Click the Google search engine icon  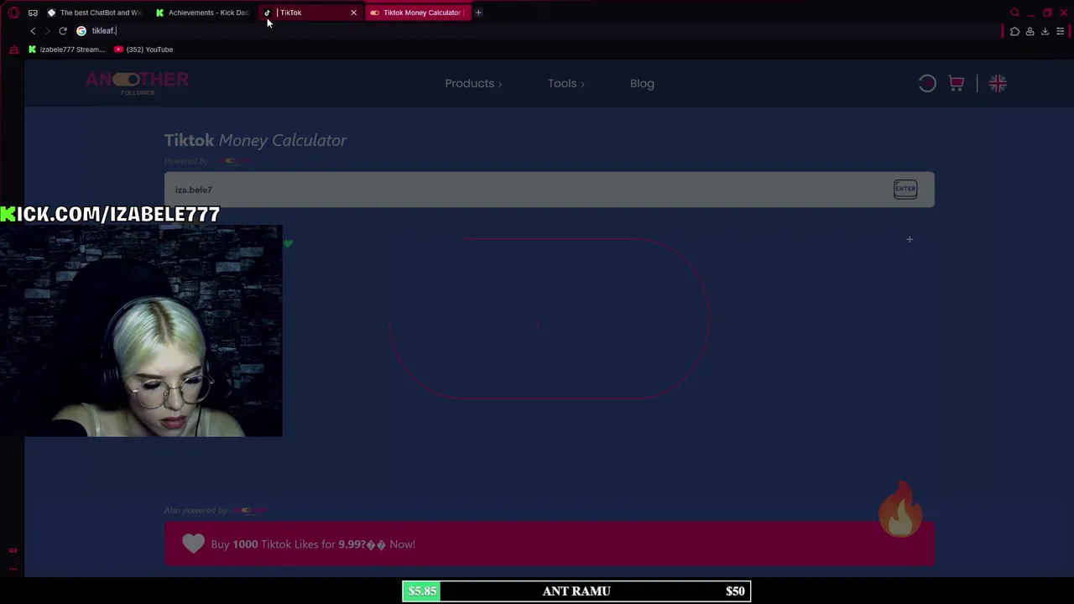click(81, 31)
